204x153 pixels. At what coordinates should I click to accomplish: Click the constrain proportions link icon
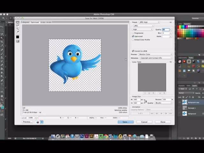[x=146, y=101]
